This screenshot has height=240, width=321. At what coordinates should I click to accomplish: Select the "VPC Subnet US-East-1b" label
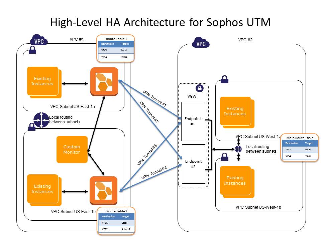(x=73, y=211)
